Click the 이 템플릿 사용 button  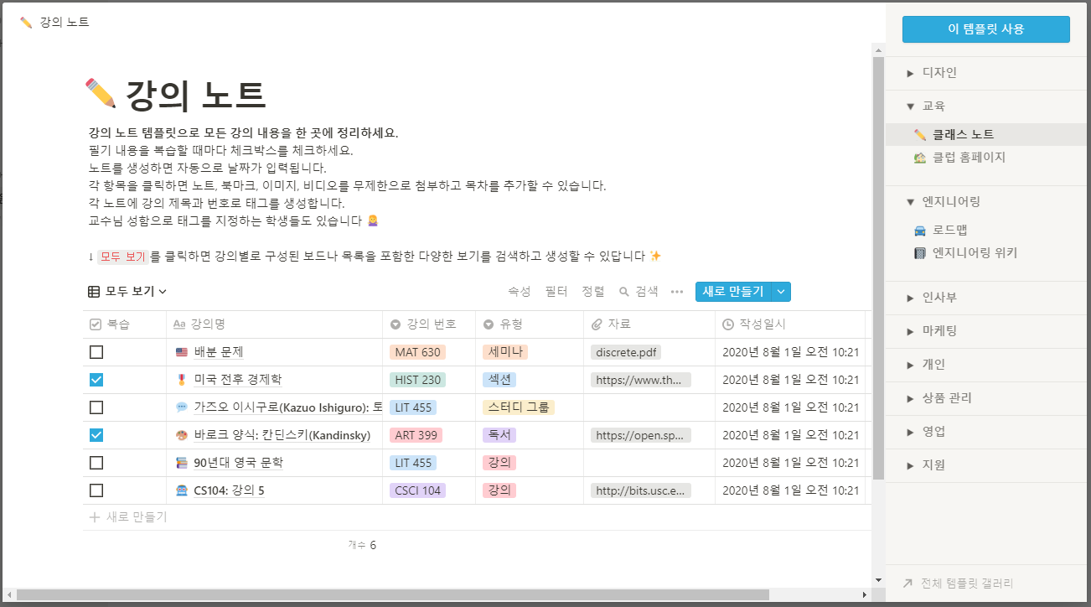pyautogui.click(x=986, y=29)
